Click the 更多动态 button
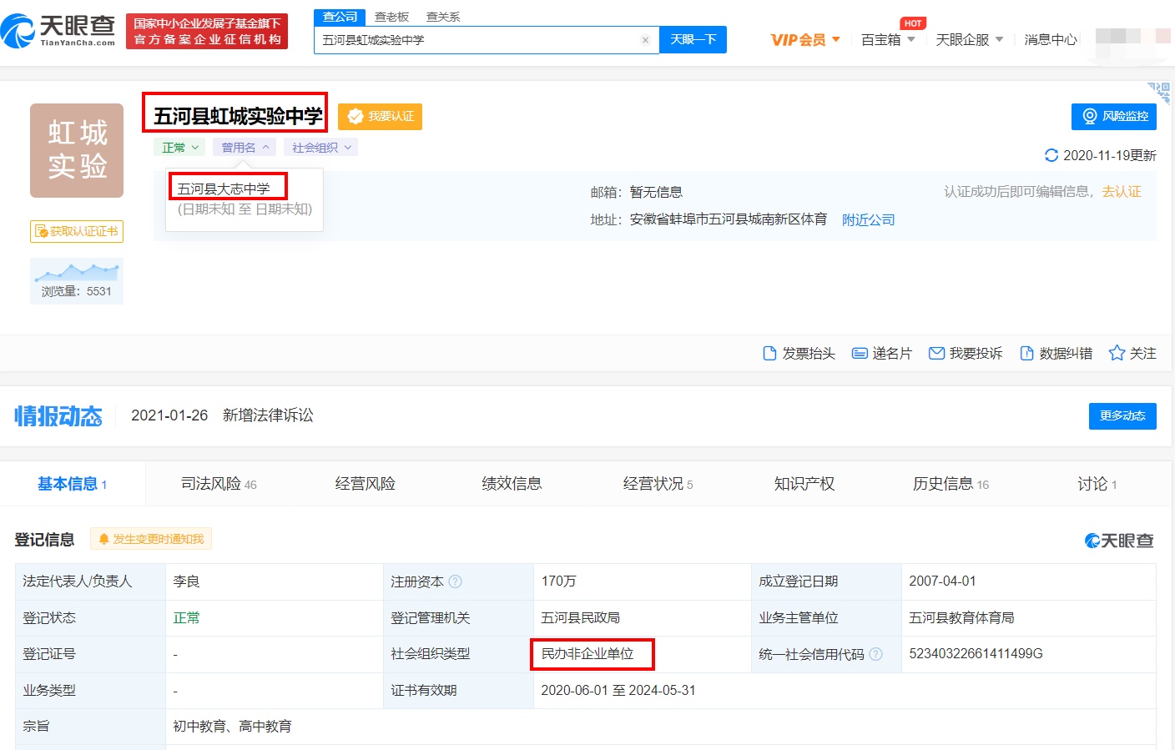The height and width of the screenshot is (750, 1175). coord(1122,416)
